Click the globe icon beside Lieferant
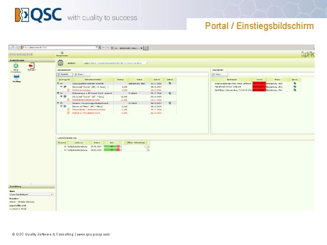The width and height of the screenshot is (327, 245). pos(60,63)
